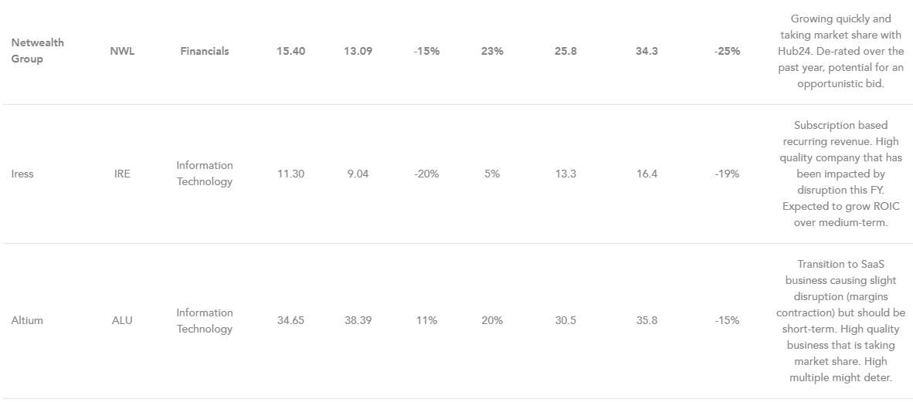Click Netwealth's description mentioning Hub24

pos(840,51)
